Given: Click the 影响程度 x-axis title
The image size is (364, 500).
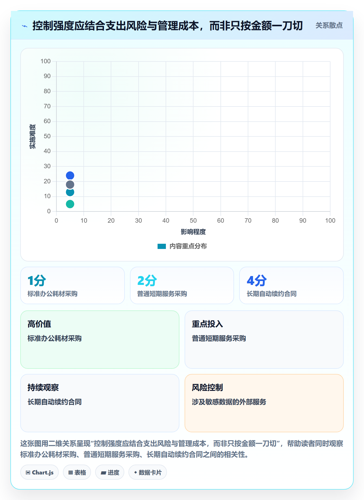Looking at the screenshot, I should tap(193, 232).
